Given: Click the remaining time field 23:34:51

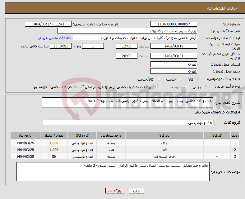Looking at the screenshot, I should (61, 46).
